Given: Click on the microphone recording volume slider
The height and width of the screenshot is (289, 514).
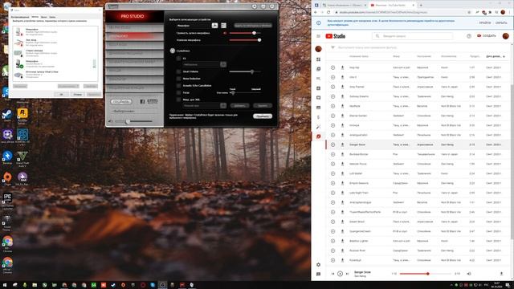Looking at the screenshot, I should (x=245, y=33).
